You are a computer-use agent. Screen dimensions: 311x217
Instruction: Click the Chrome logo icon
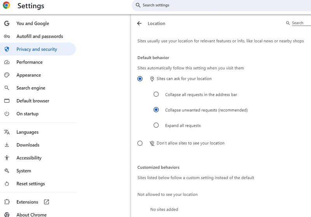click(x=6, y=5)
